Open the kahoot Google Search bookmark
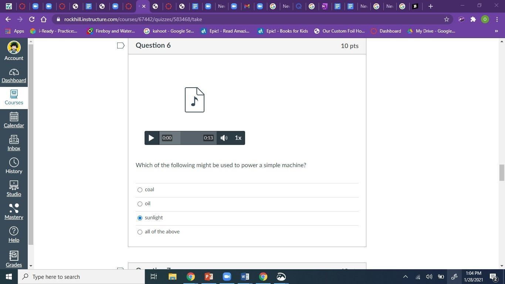The height and width of the screenshot is (284, 505). 169,31
